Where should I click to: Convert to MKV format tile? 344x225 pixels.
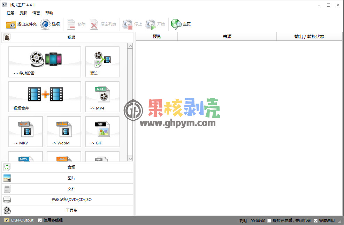point(26,132)
